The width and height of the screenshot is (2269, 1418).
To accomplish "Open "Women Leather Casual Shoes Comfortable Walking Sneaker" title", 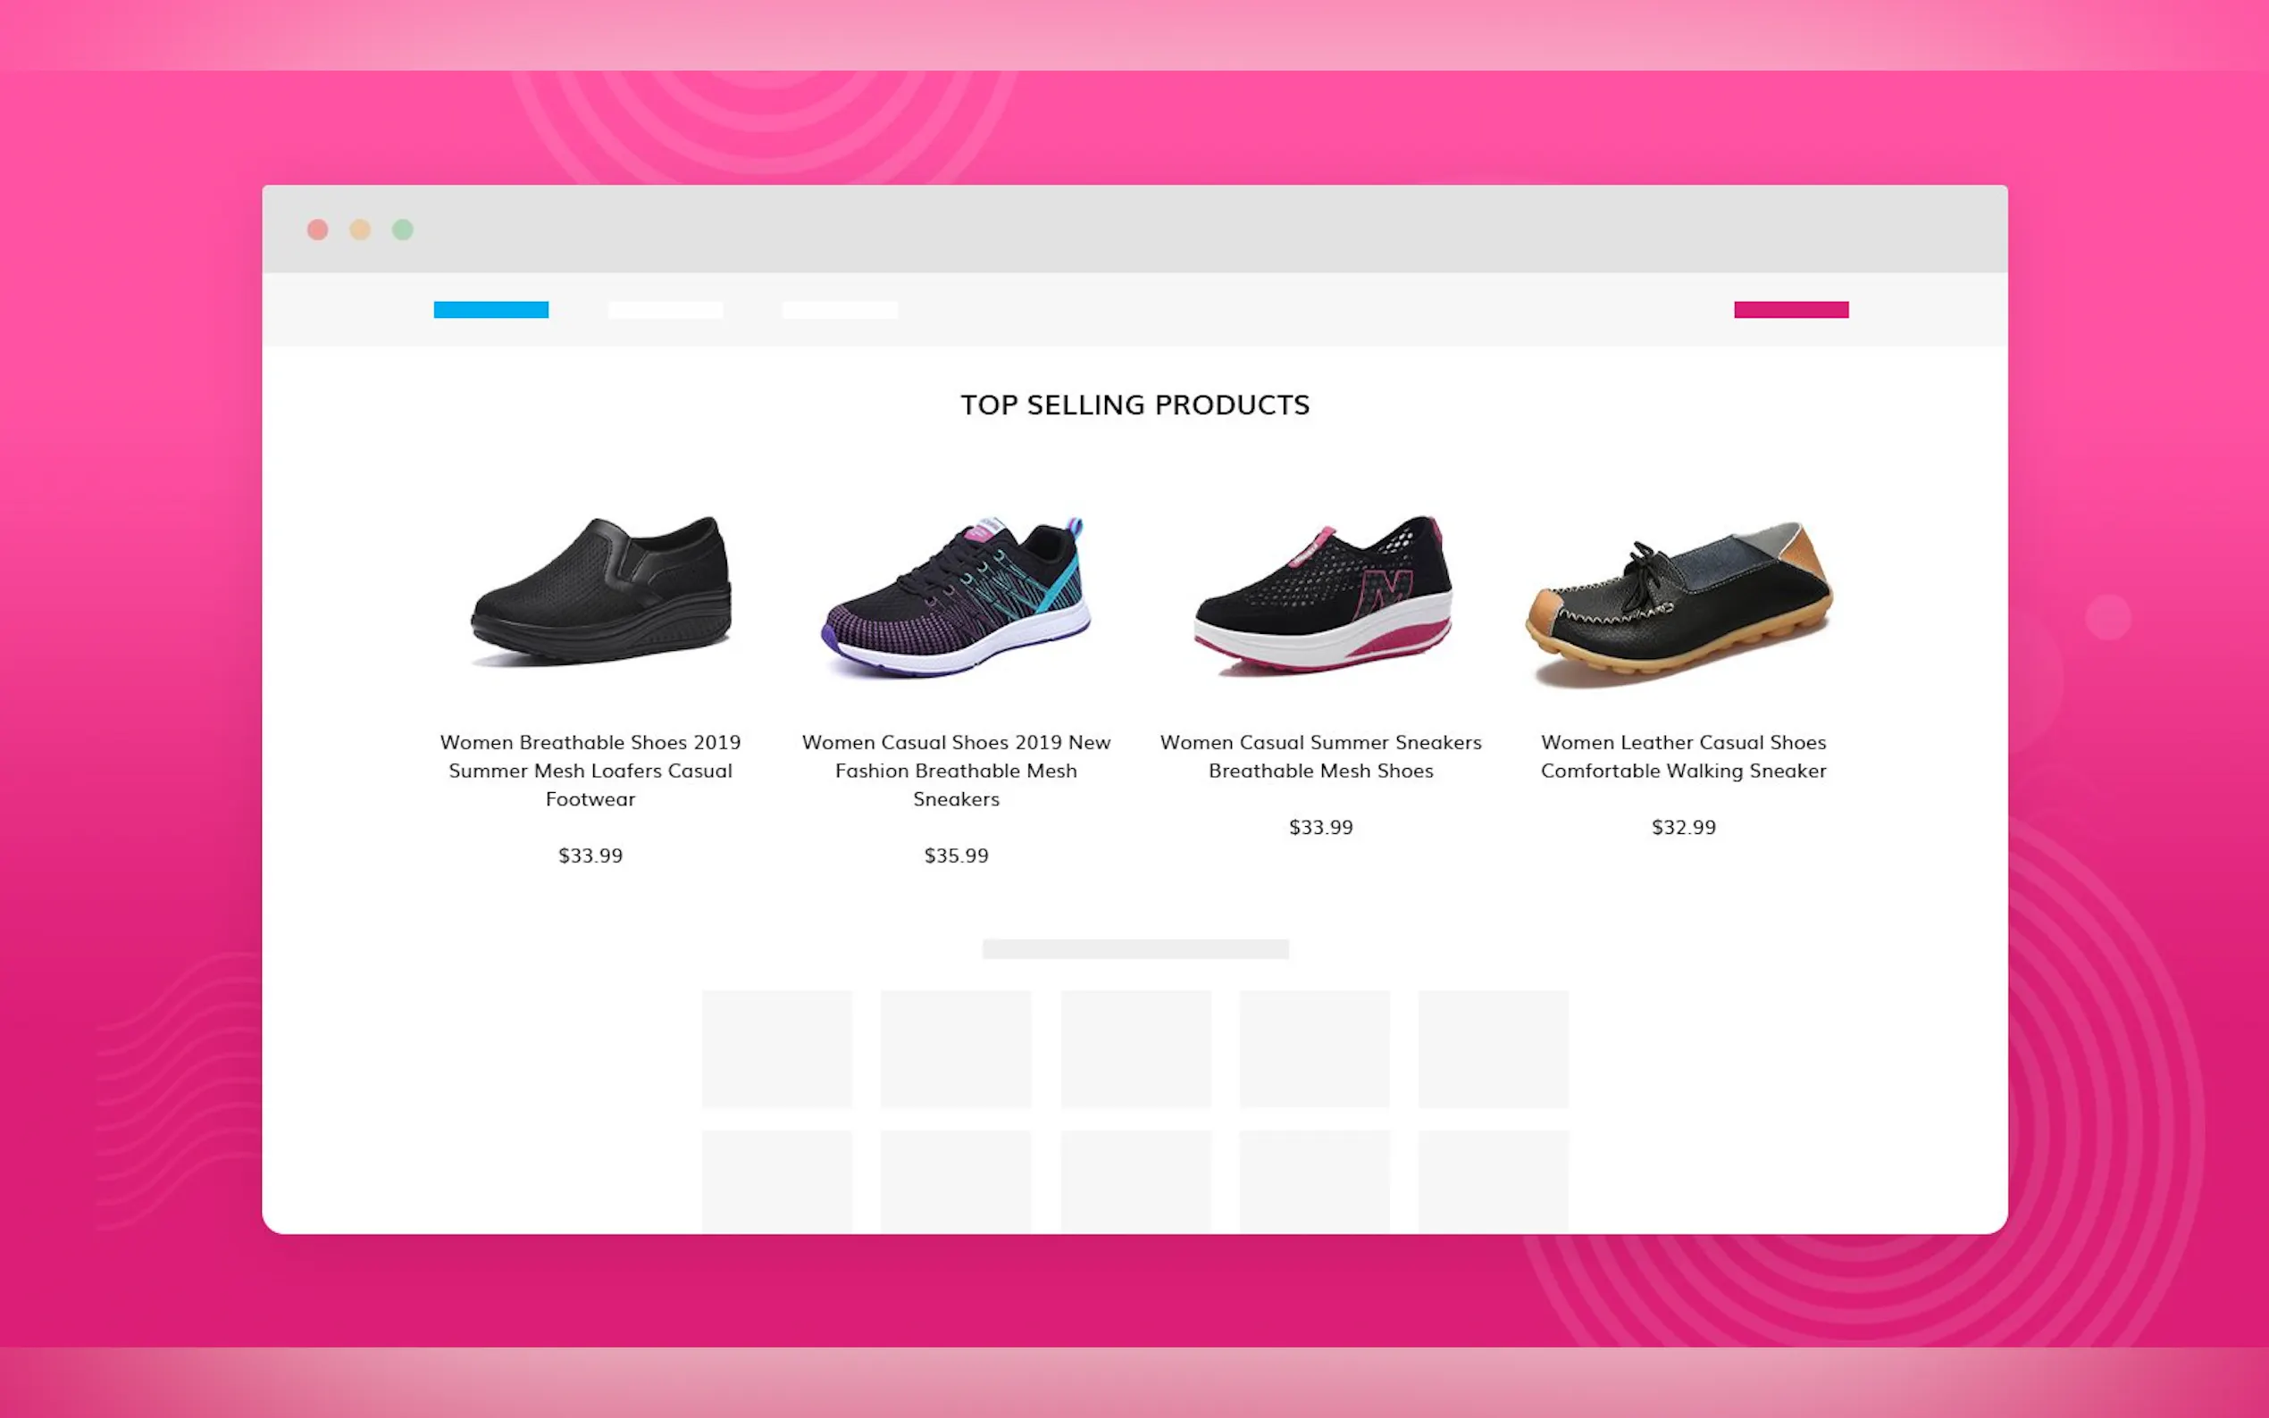I will (x=1684, y=756).
